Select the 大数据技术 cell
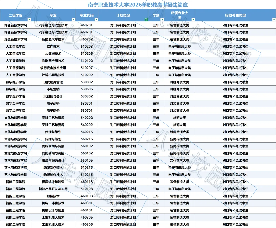The width and height of the screenshot is (276, 228). 53,54
